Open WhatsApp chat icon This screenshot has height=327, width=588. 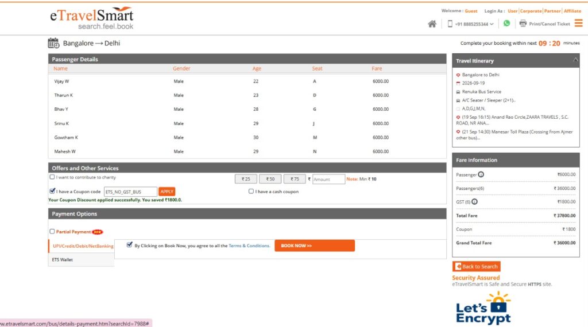506,23
